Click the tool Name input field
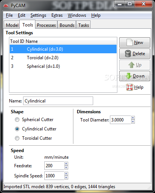Screen dimensions: 155x193 point(58,101)
